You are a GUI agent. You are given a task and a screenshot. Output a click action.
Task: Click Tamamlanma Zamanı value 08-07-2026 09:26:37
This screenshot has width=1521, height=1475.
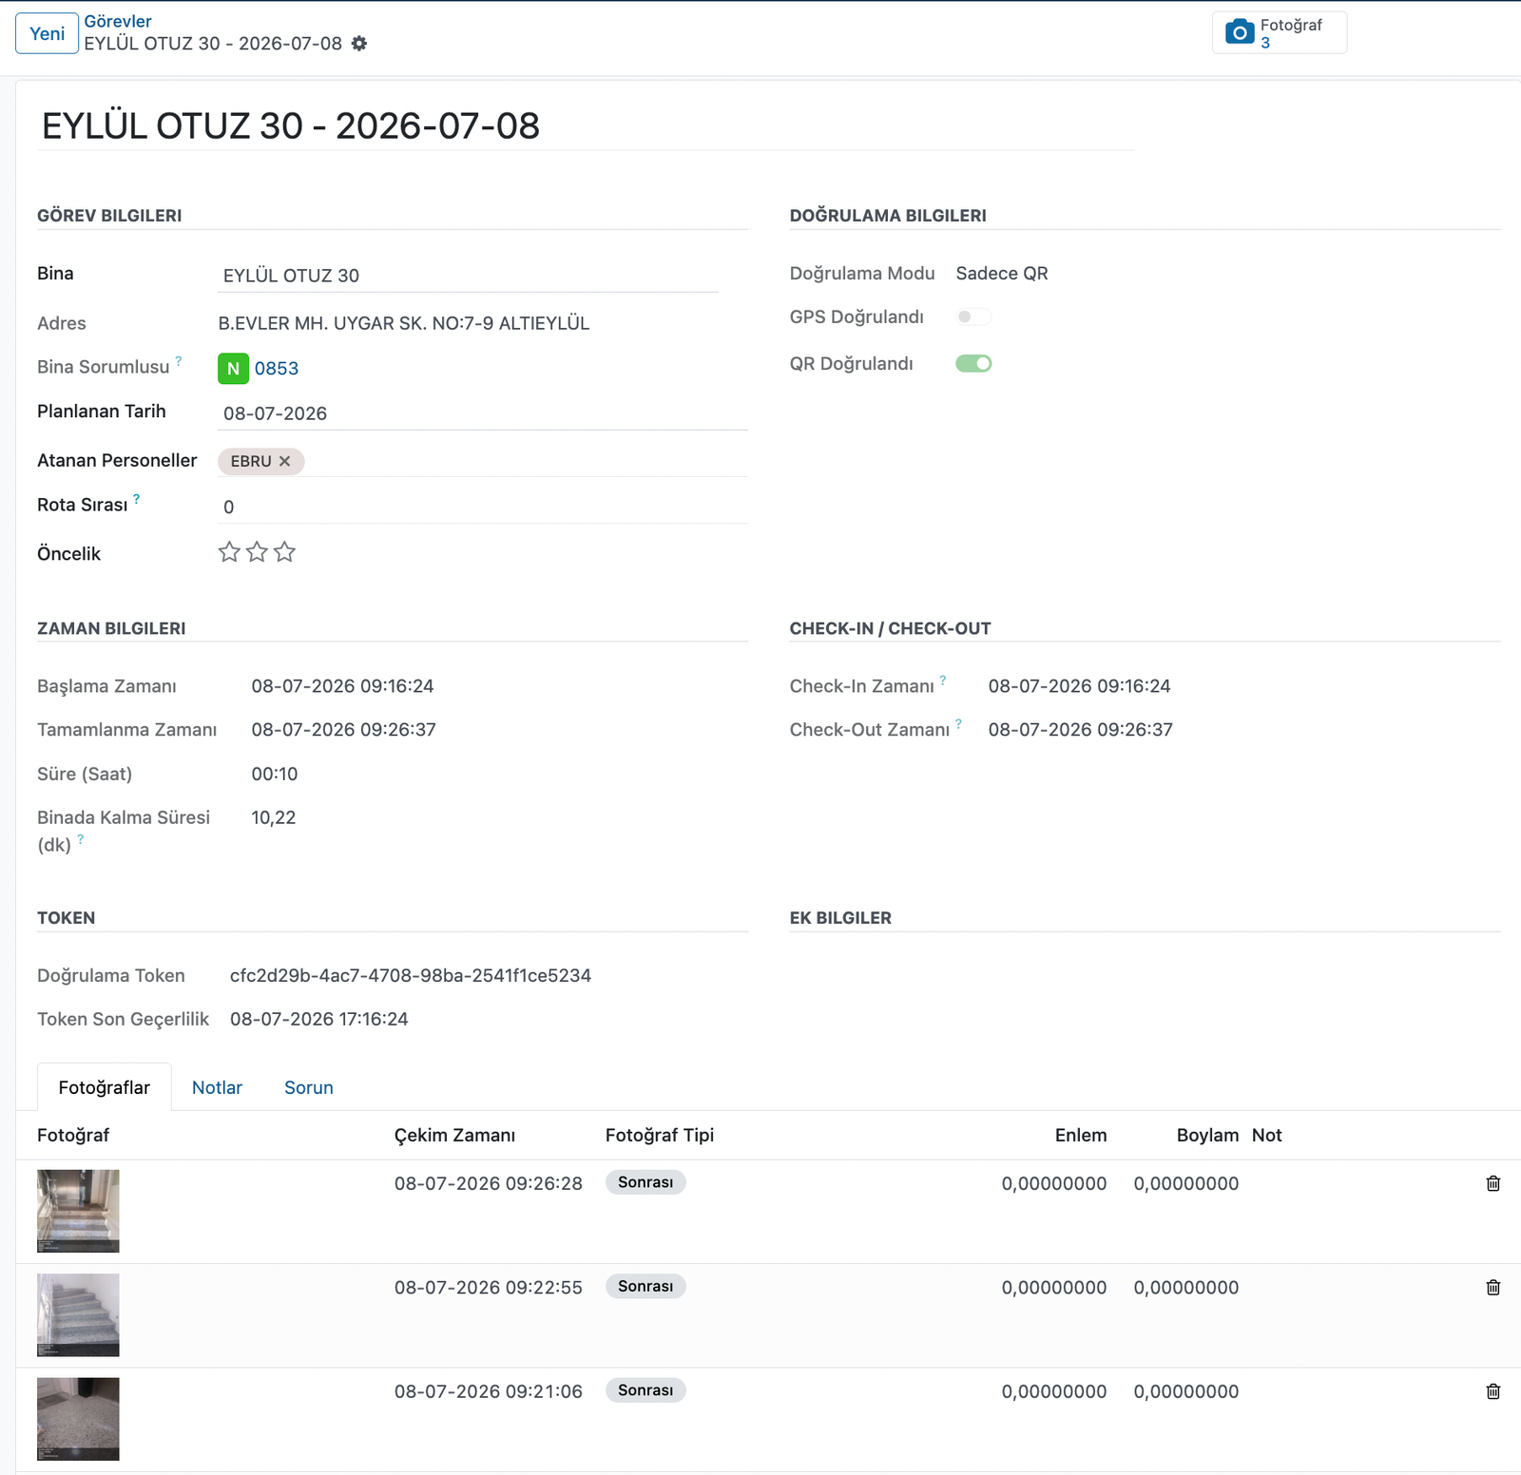[x=343, y=730]
